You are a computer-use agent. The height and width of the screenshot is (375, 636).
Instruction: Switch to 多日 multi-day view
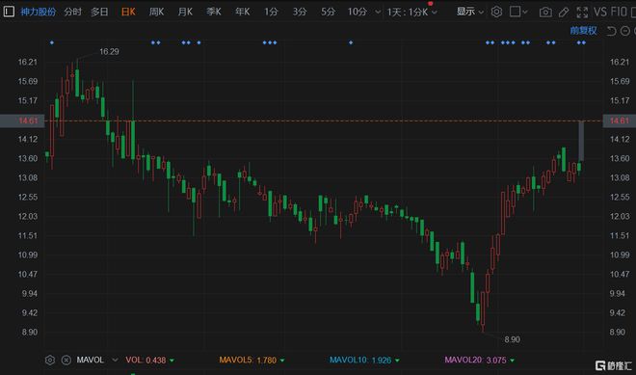pyautogui.click(x=99, y=12)
